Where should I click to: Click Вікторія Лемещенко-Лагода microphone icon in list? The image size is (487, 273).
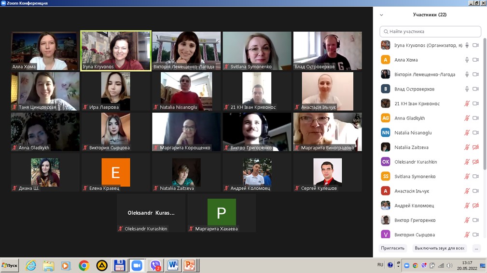pyautogui.click(x=467, y=74)
